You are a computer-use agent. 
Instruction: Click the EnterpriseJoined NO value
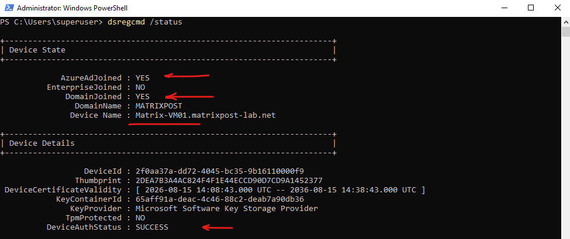140,87
